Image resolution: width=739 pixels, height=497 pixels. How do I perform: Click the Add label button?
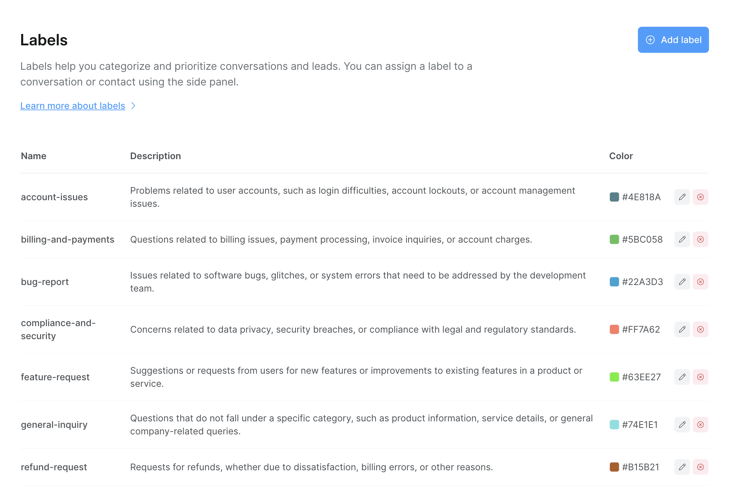(673, 40)
